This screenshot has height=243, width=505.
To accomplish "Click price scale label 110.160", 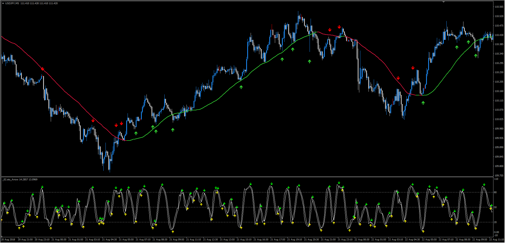I will pos(499,91).
